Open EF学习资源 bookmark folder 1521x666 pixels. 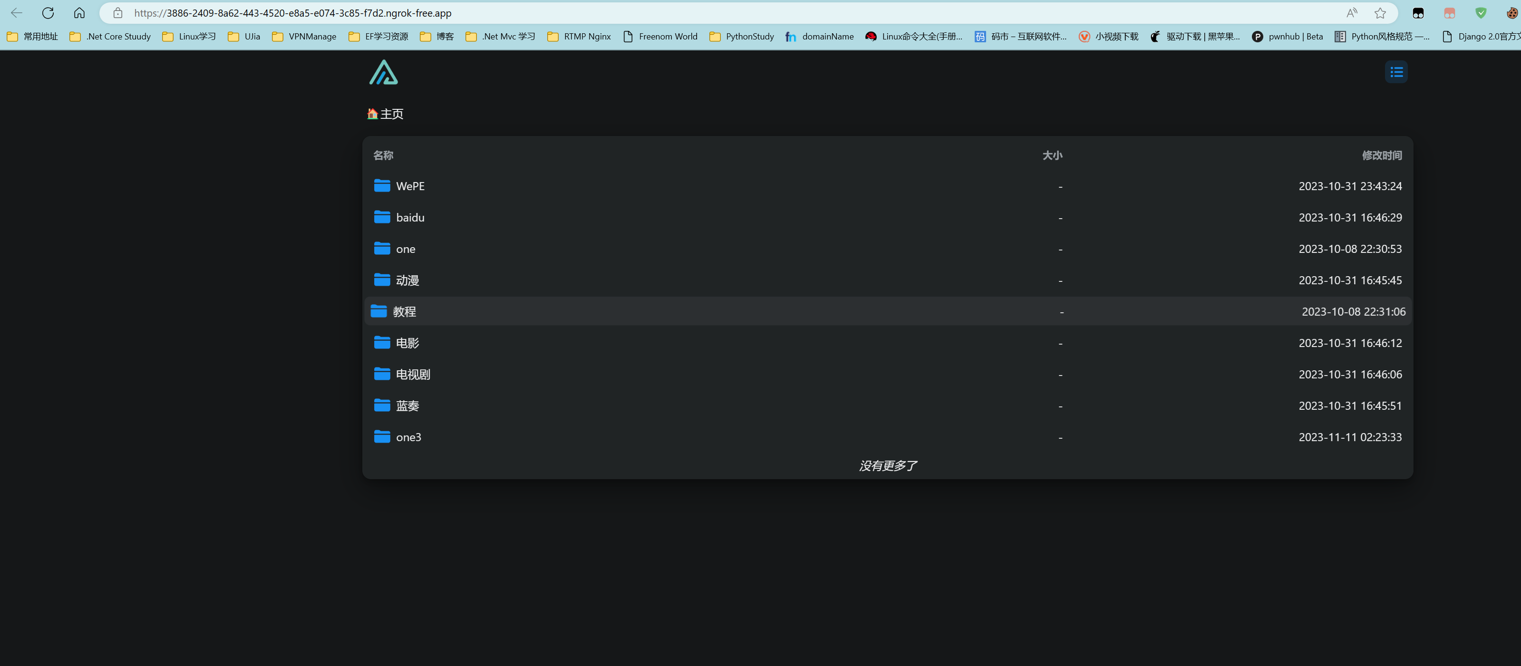378,37
